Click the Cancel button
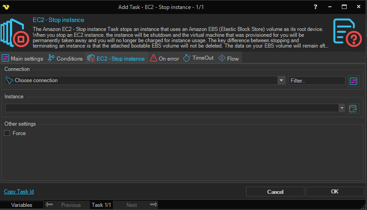Screen dimensions: 367x210 click(275, 192)
